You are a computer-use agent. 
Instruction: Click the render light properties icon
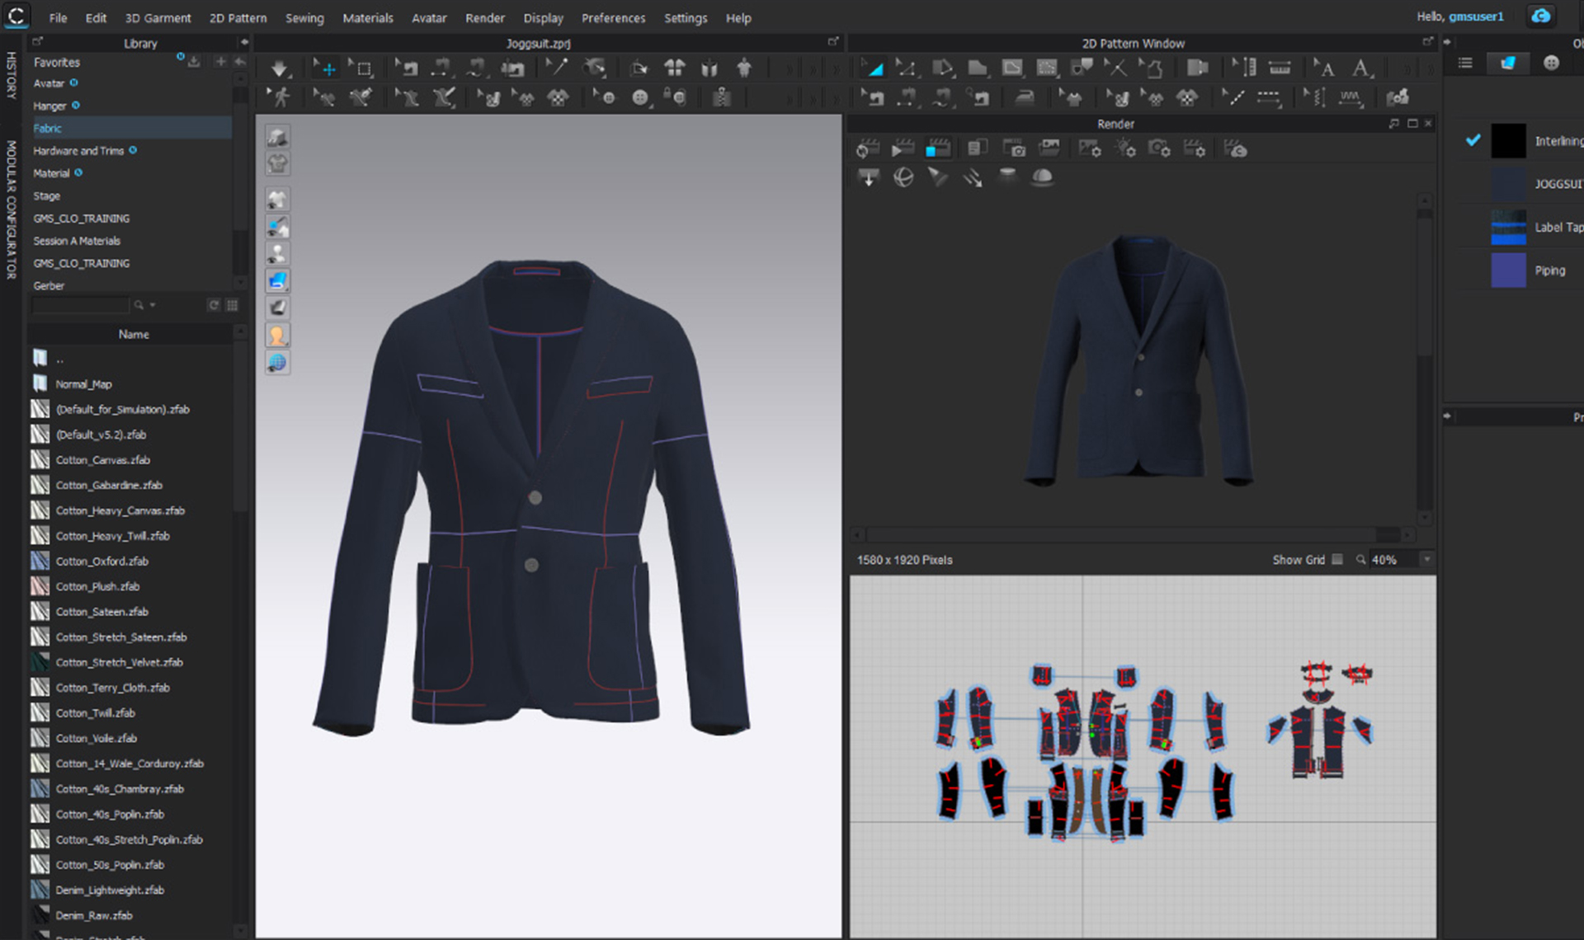[1124, 149]
